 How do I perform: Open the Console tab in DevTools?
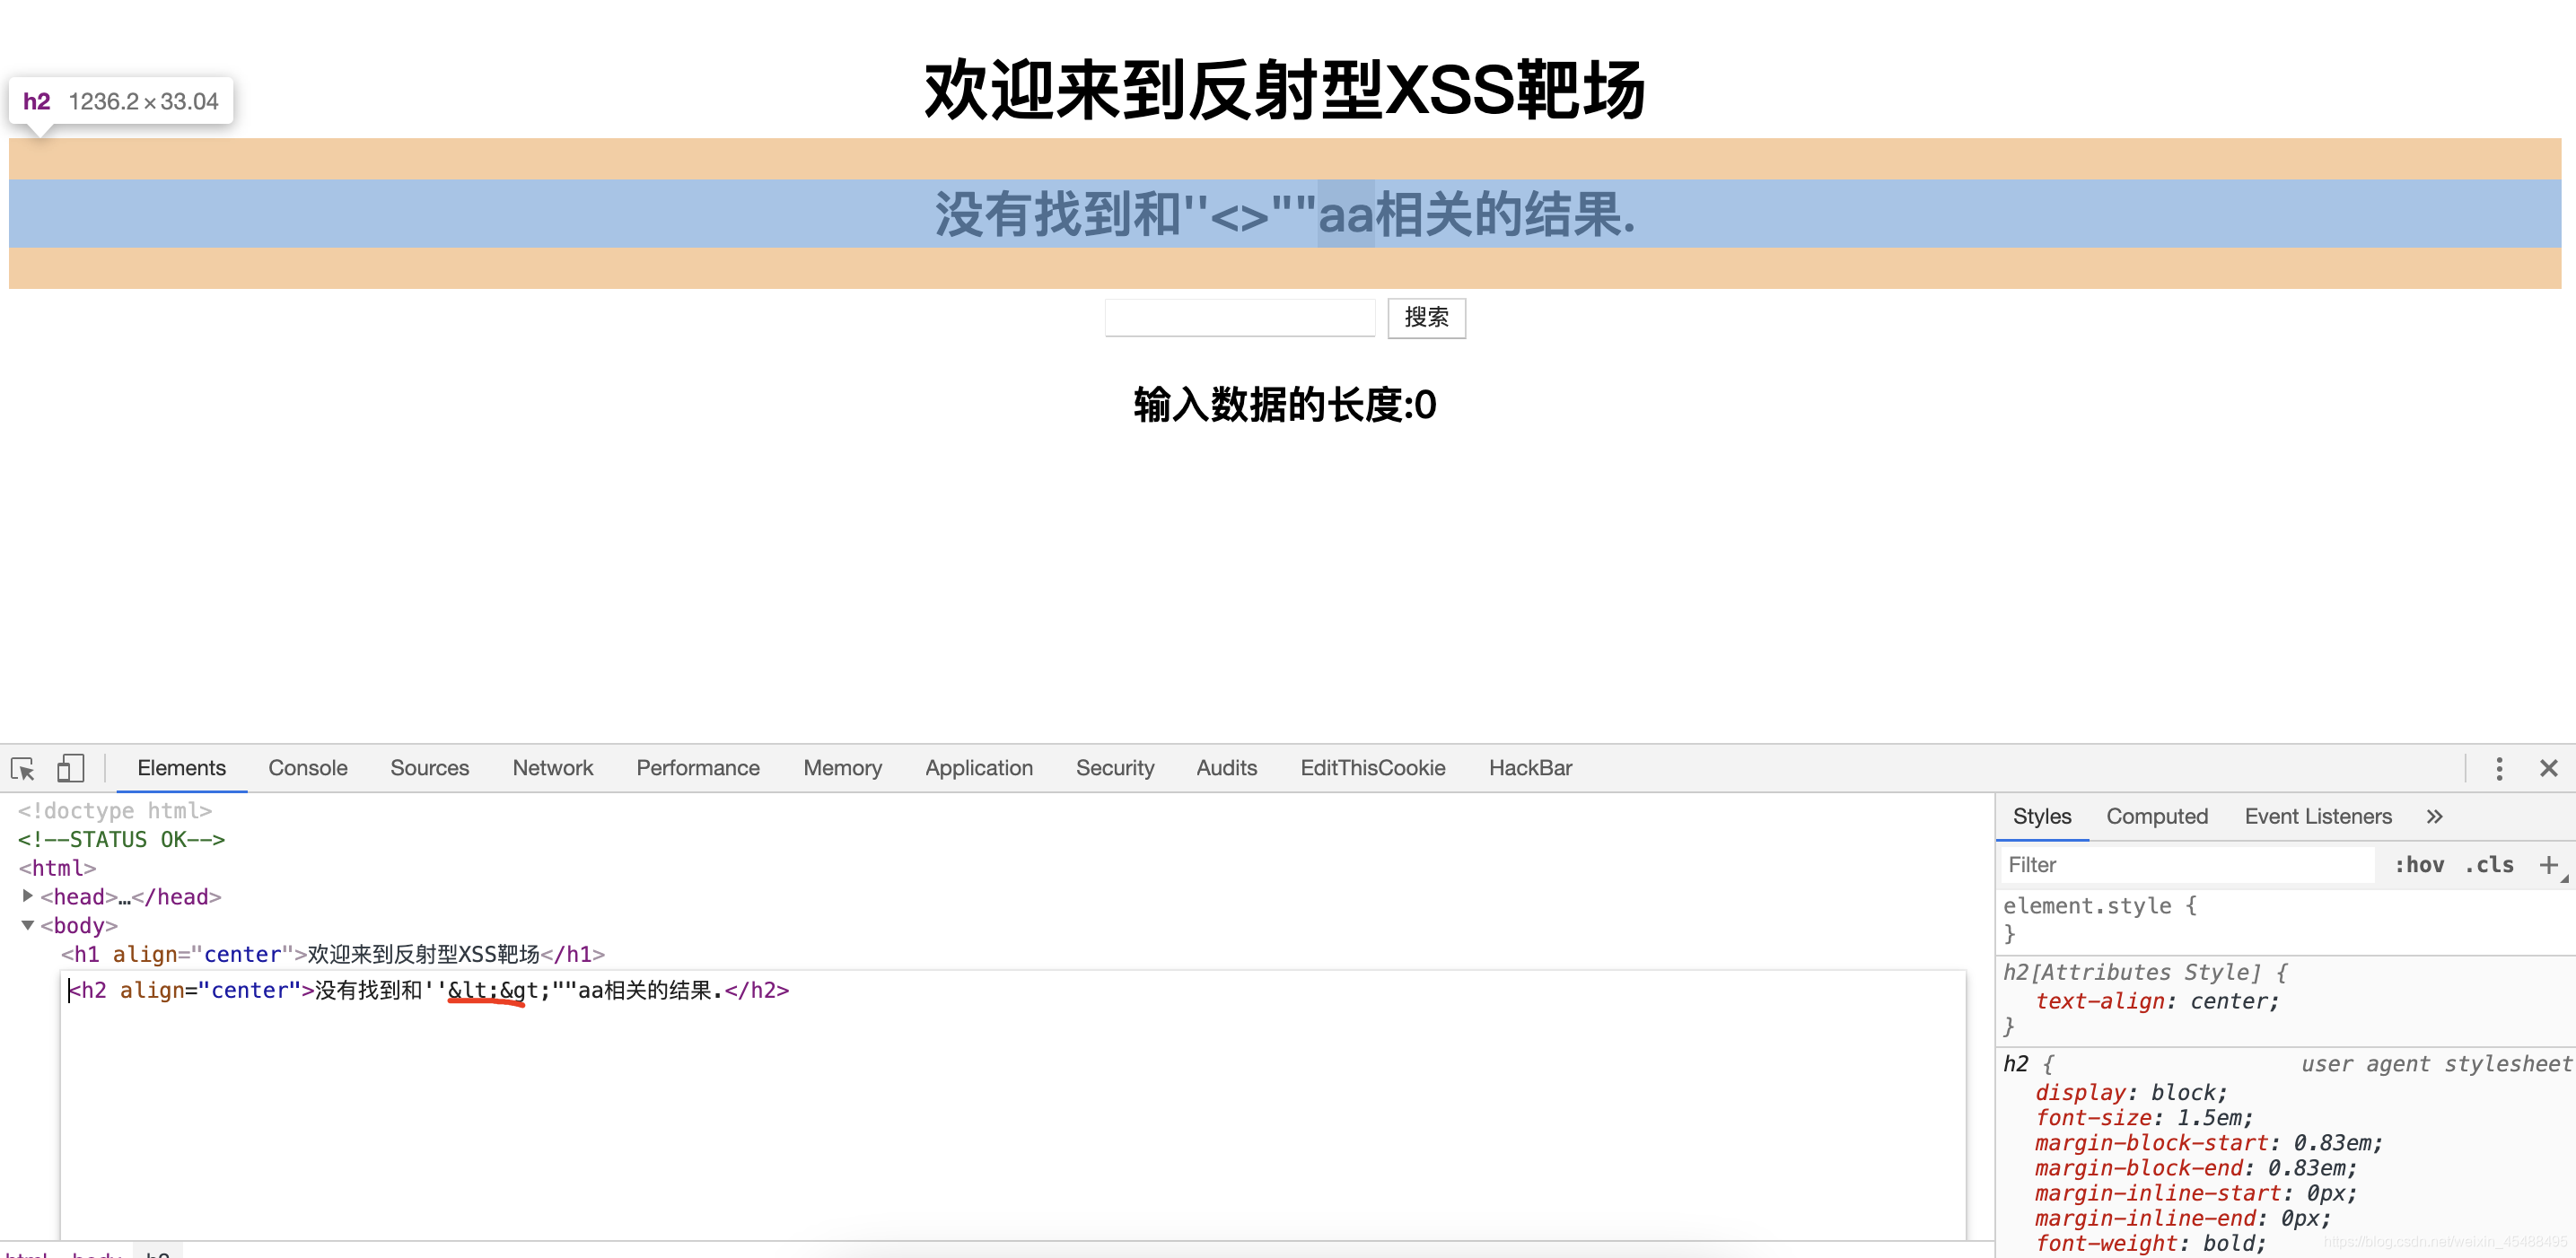(x=307, y=767)
